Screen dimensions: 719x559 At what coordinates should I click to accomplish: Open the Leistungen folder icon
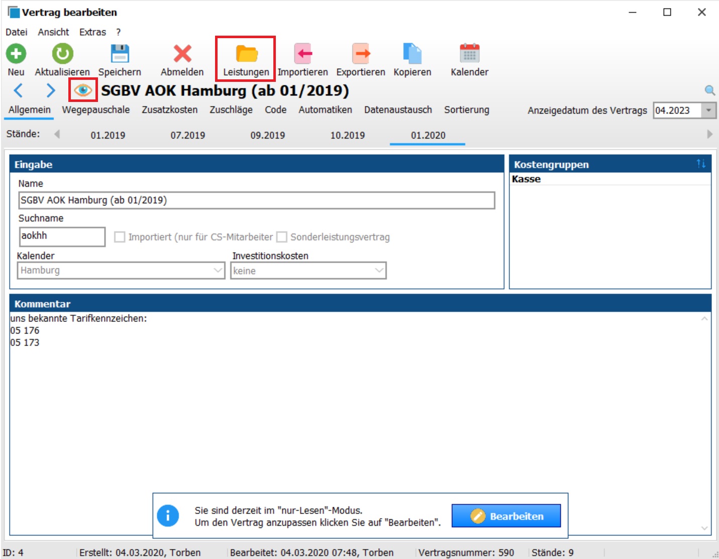pyautogui.click(x=246, y=53)
